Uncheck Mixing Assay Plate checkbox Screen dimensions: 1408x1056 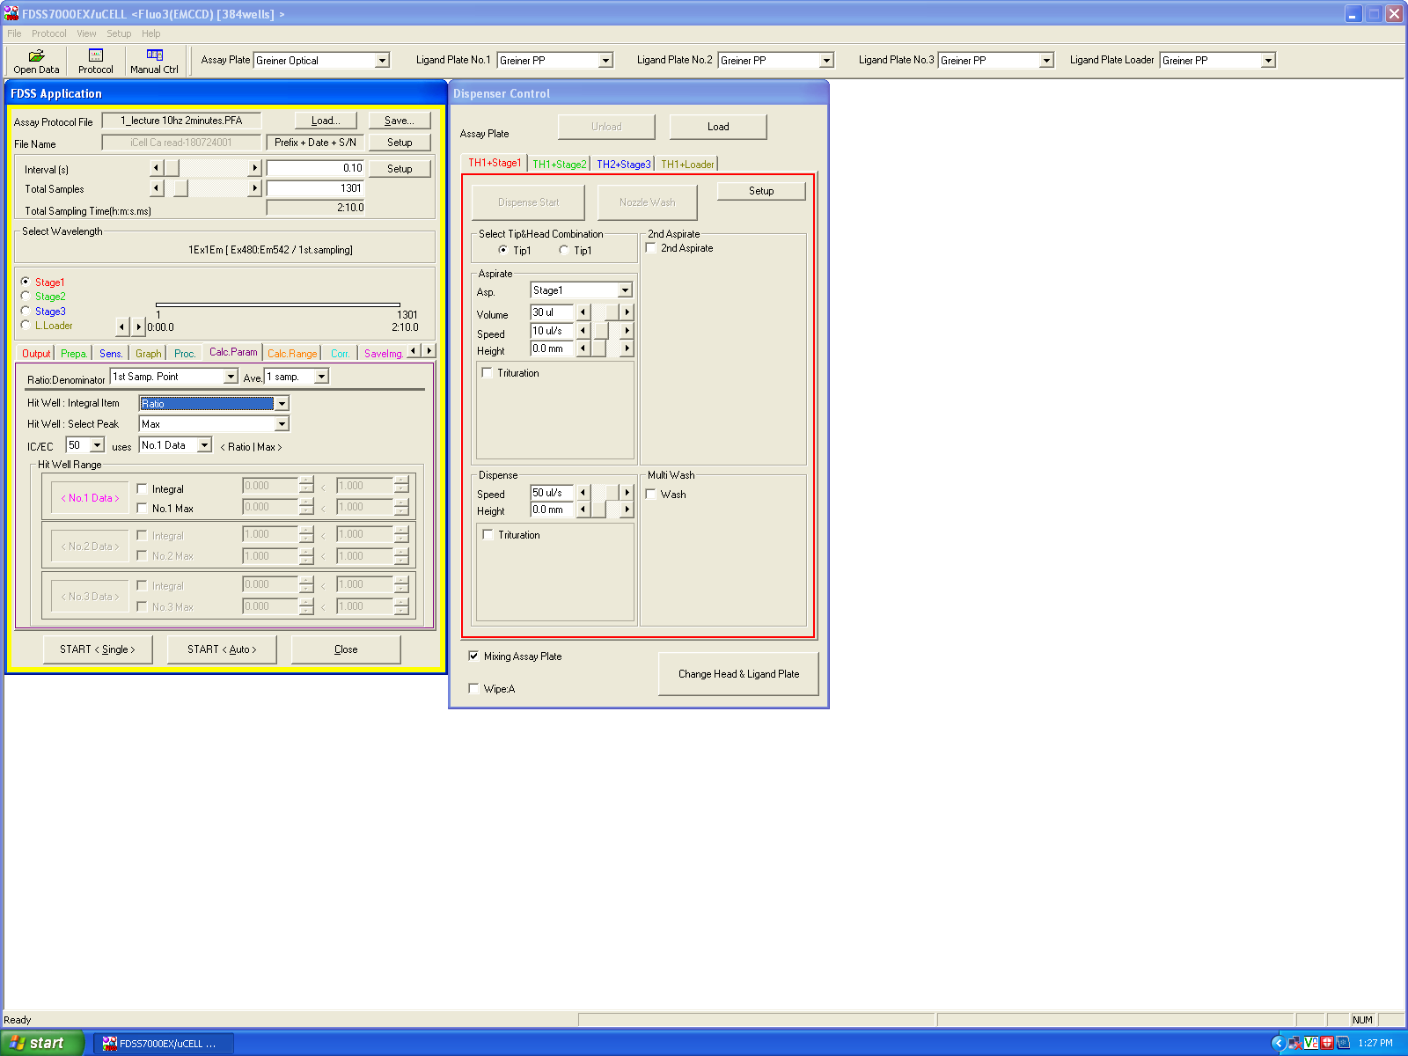(x=474, y=656)
